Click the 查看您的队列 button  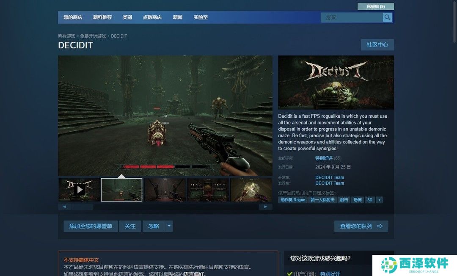361,226
